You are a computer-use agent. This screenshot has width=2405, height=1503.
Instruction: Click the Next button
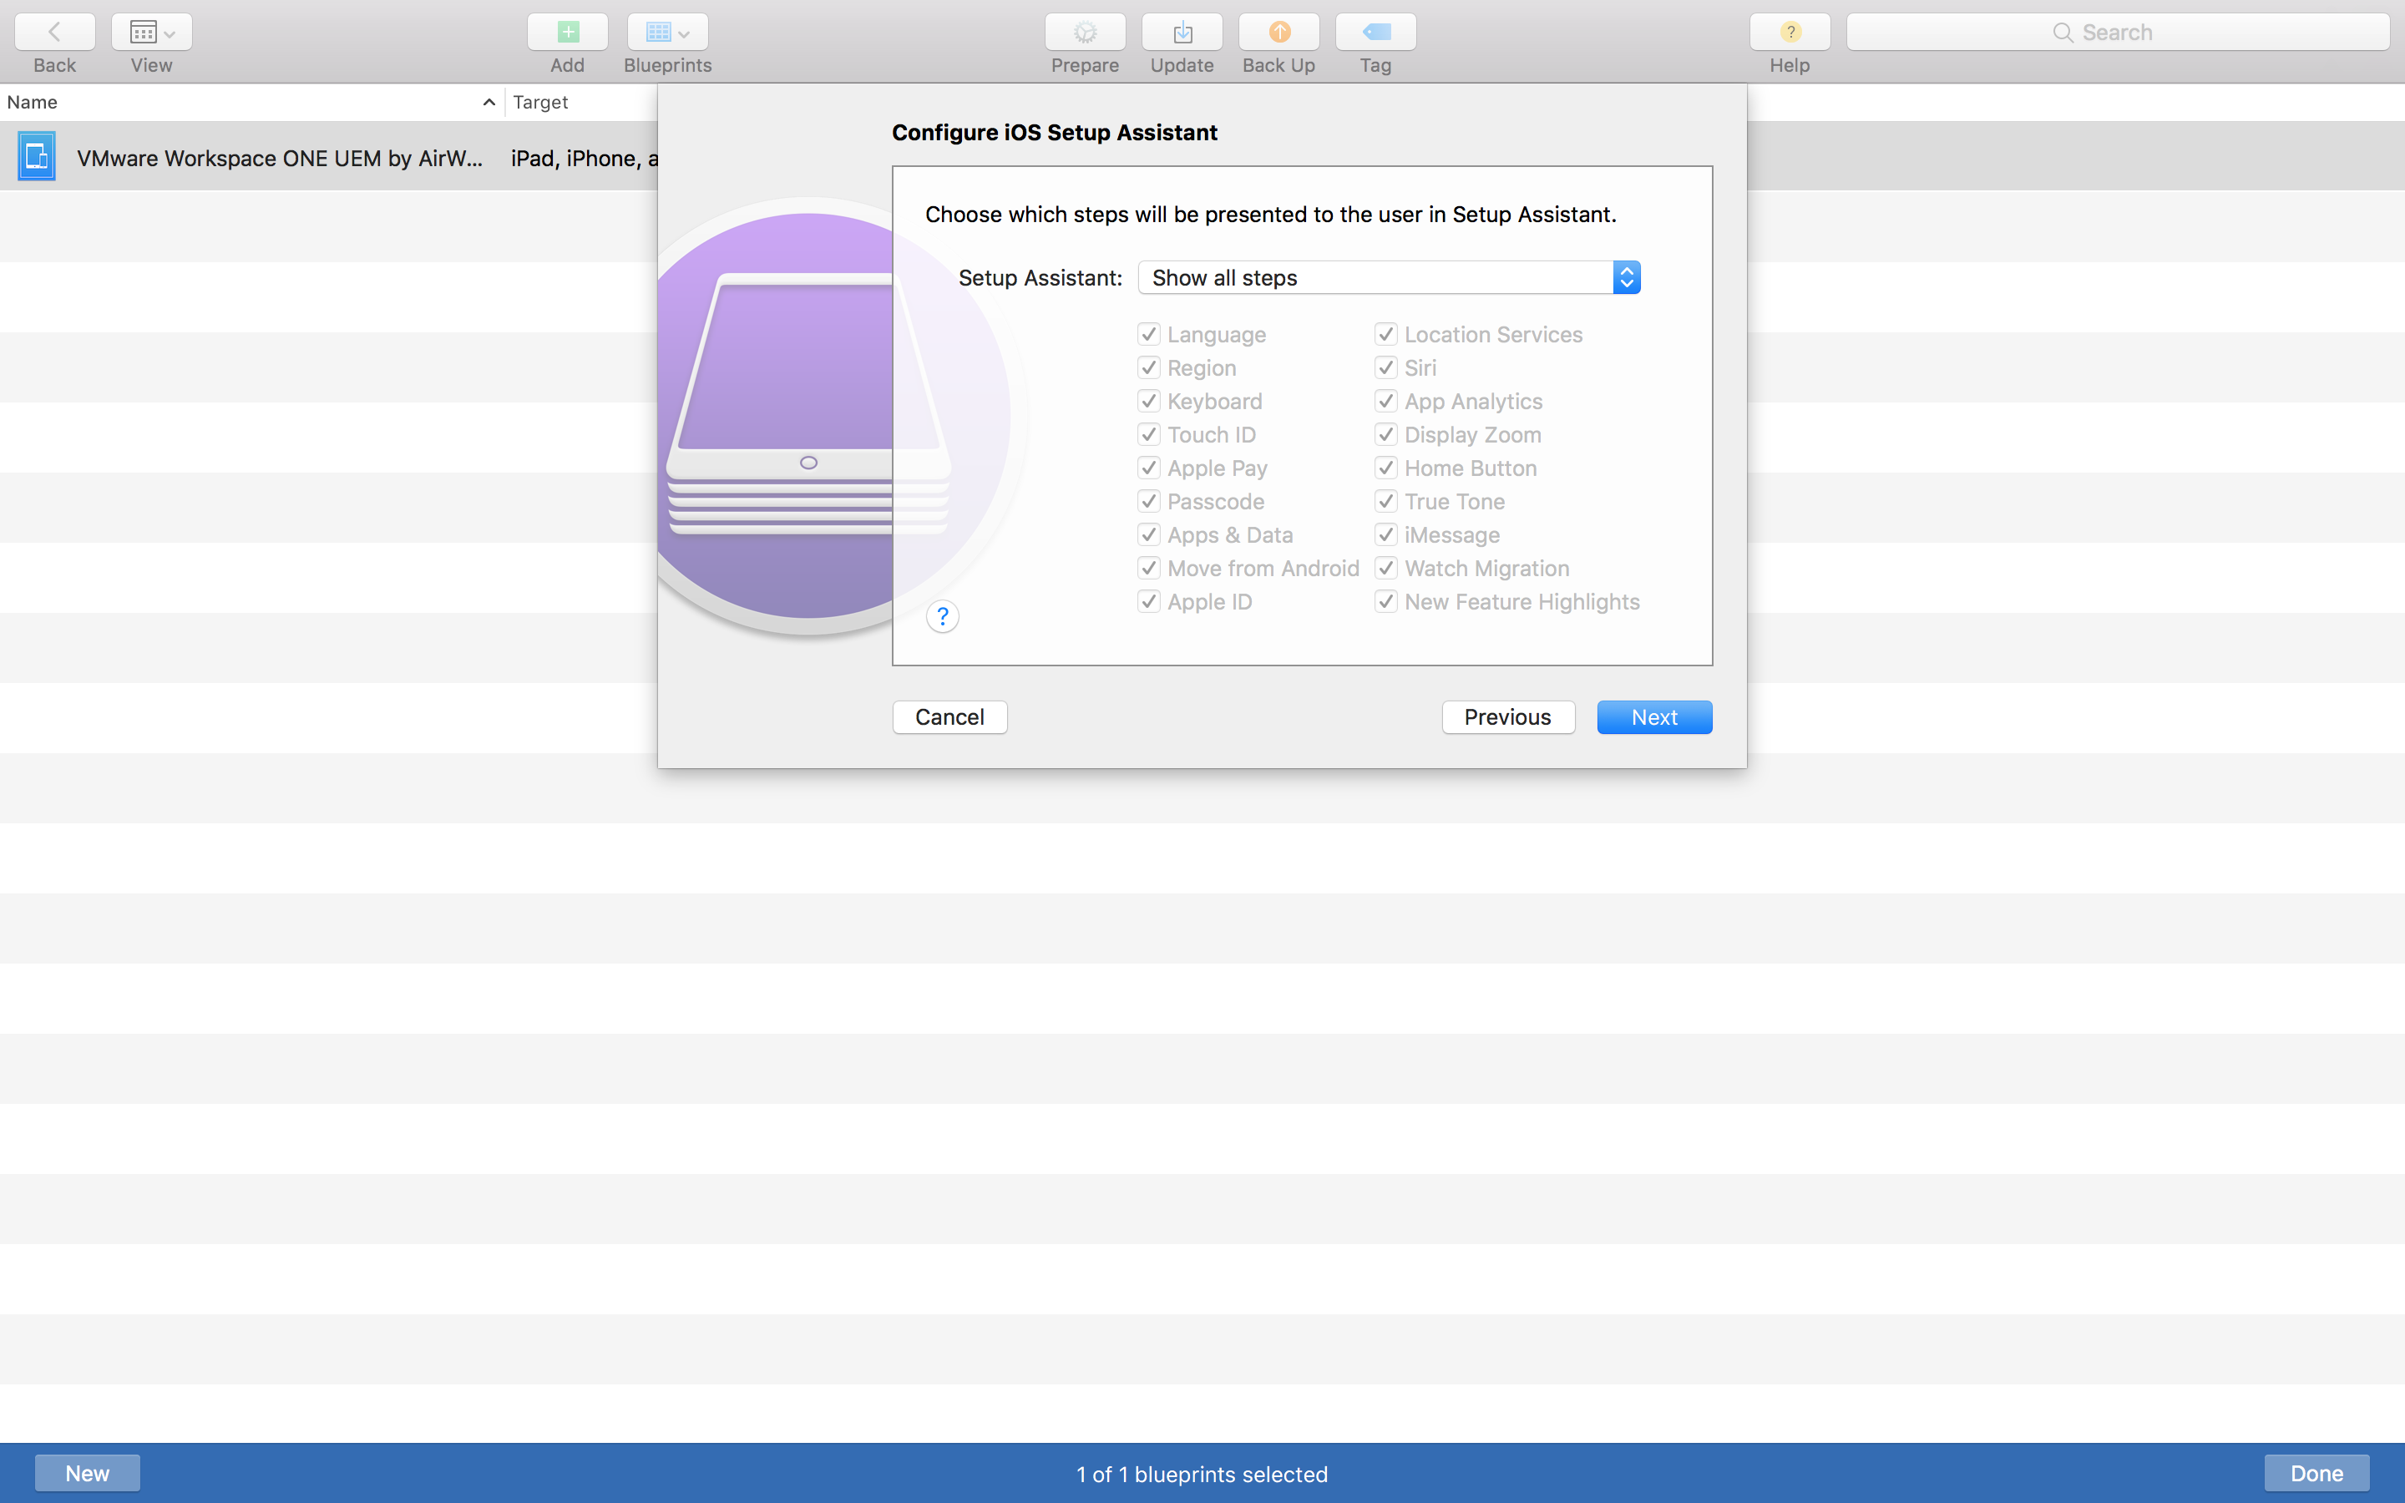(x=1653, y=716)
